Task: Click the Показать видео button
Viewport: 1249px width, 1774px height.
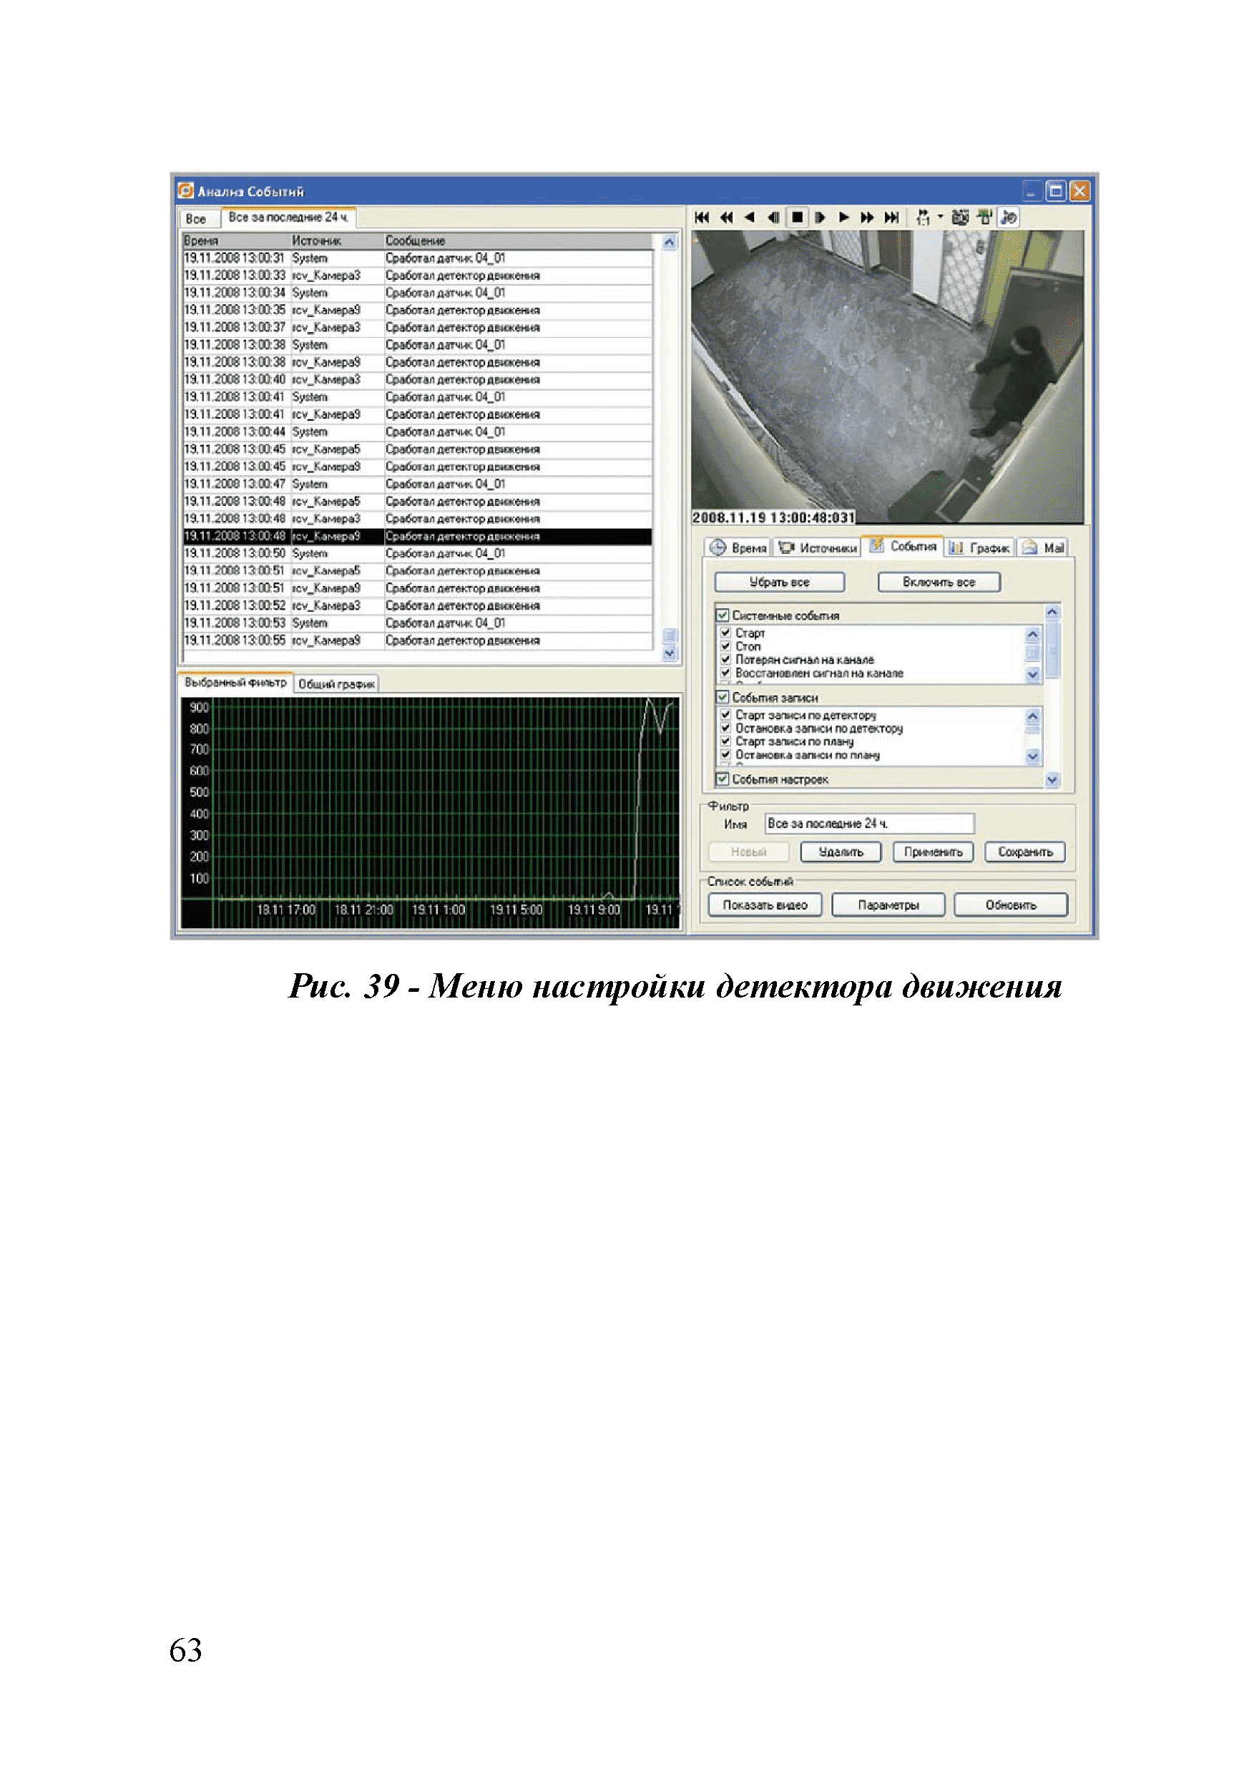Action: [x=764, y=905]
